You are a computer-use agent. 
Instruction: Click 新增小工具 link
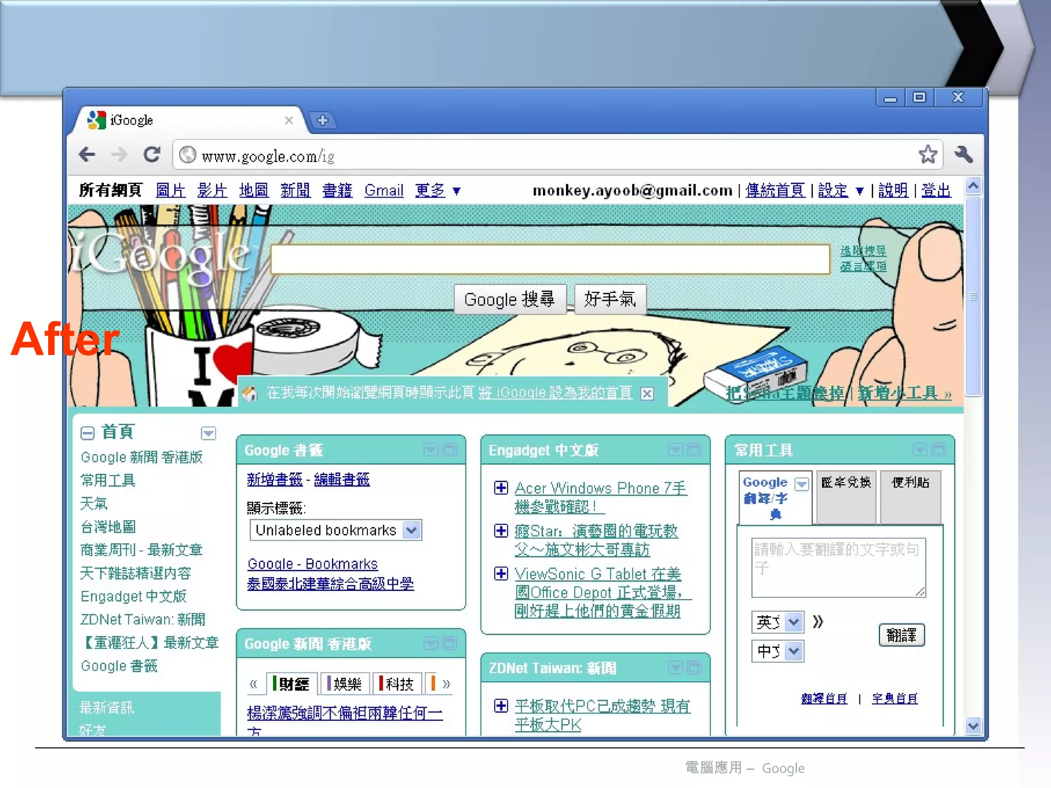904,393
